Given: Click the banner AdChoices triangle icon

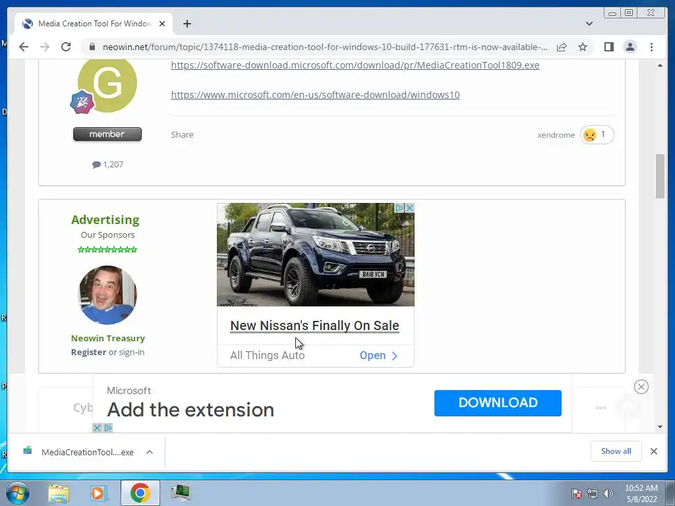Looking at the screenshot, I should (108, 428).
